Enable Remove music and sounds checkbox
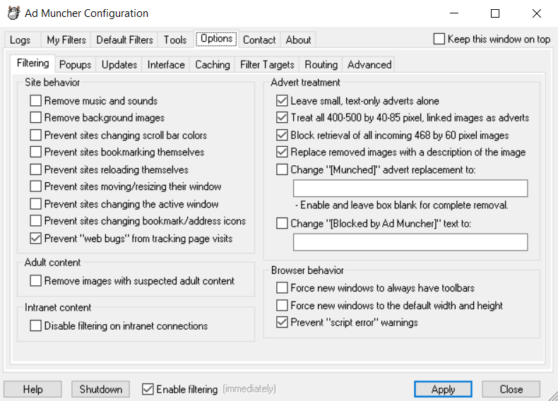558x401 pixels. click(35, 101)
